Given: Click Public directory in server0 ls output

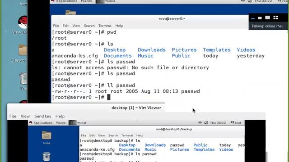Looking at the screenshot, I should point(181,56).
